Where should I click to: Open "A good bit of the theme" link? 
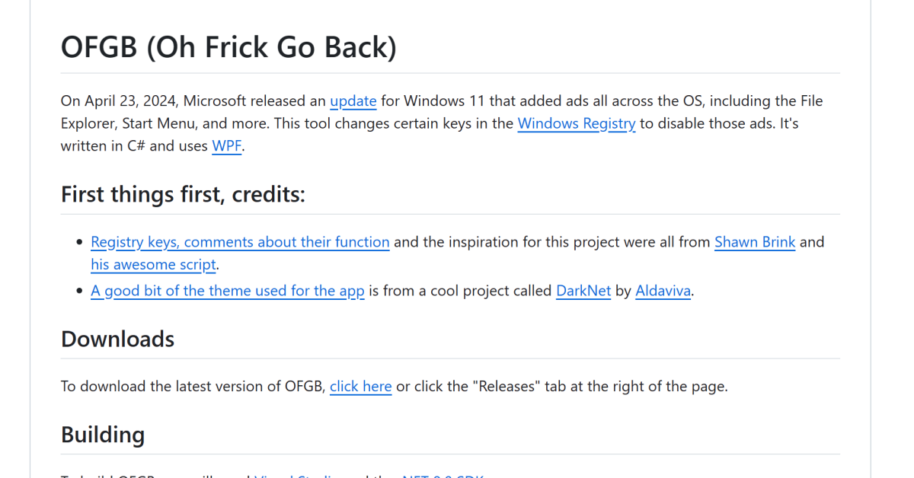227,291
